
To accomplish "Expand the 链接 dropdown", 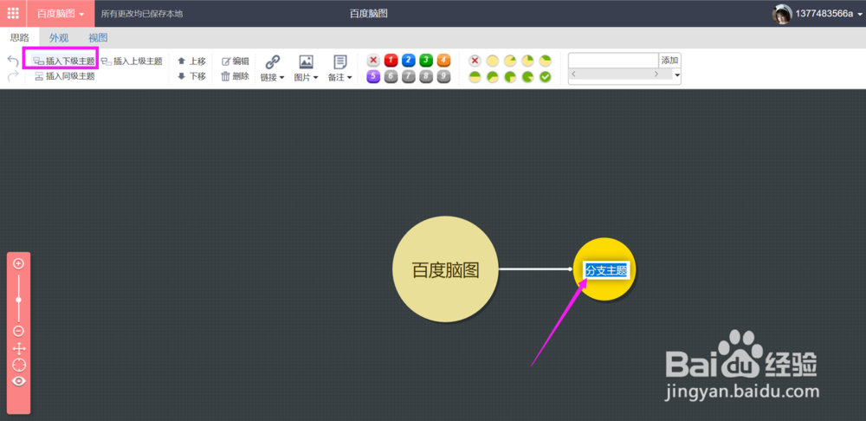I will pyautogui.click(x=273, y=78).
